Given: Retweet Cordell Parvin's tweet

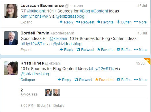Looking at the screenshot, I should point(85,49).
